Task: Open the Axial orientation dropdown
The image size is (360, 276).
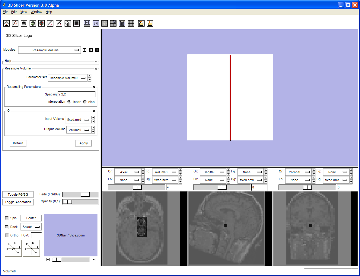Action: [128, 172]
